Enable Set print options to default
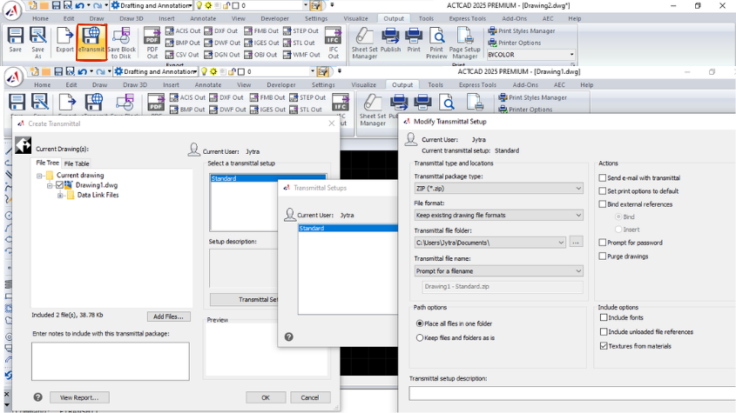 tap(602, 191)
